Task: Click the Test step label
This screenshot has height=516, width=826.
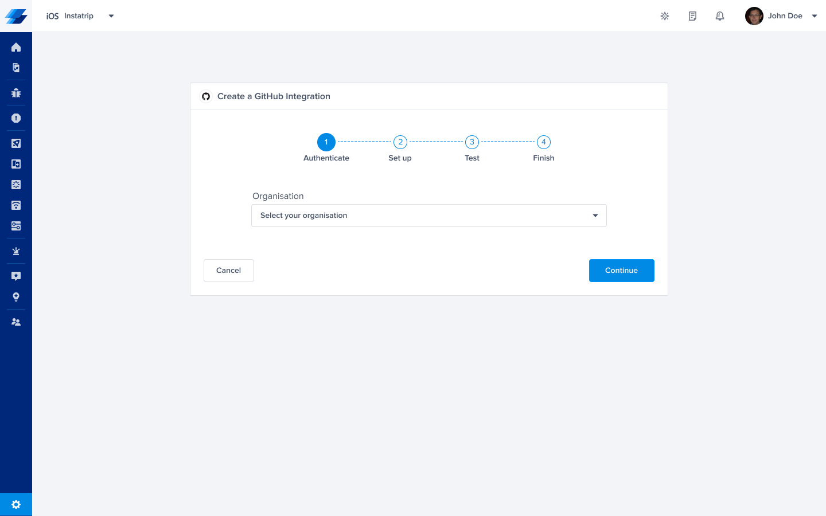Action: [472, 158]
